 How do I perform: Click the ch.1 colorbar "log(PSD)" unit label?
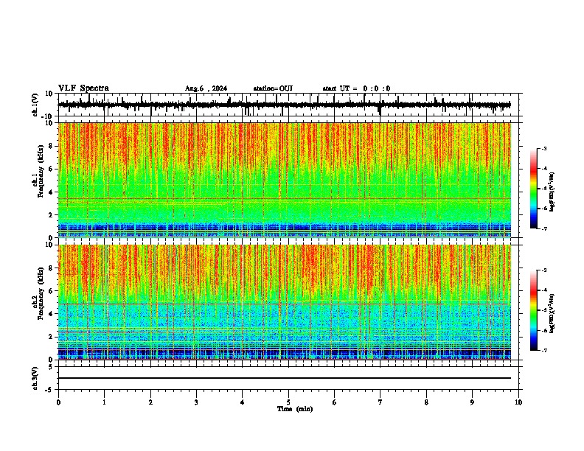[x=552, y=192]
